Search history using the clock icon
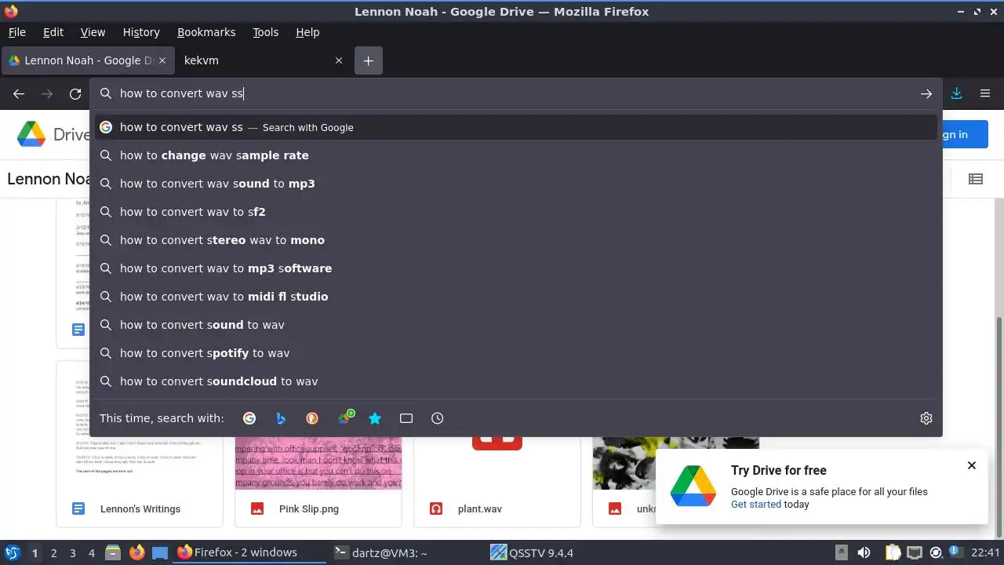1004x565 pixels. click(438, 418)
